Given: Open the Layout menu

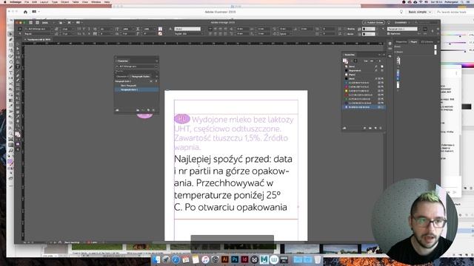Looking at the screenshot, I should pyautogui.click(x=44, y=1).
